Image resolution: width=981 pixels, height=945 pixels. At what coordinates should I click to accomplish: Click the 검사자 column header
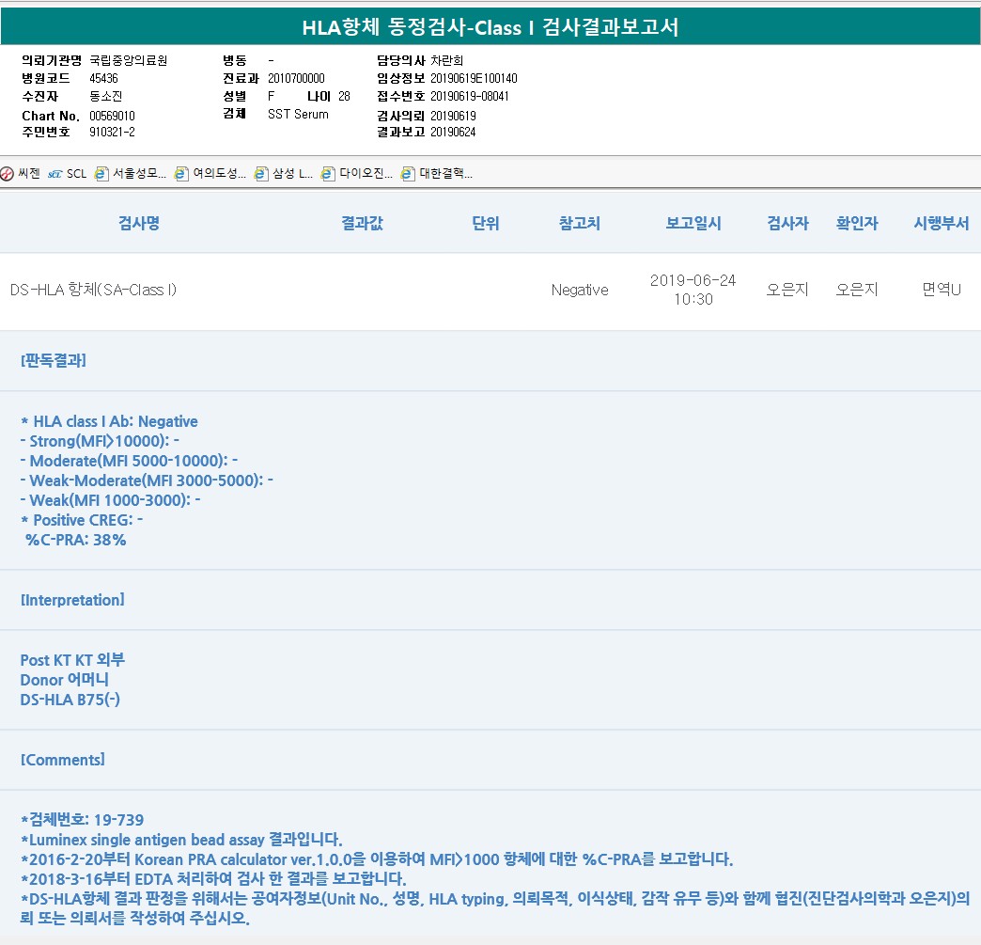[787, 224]
